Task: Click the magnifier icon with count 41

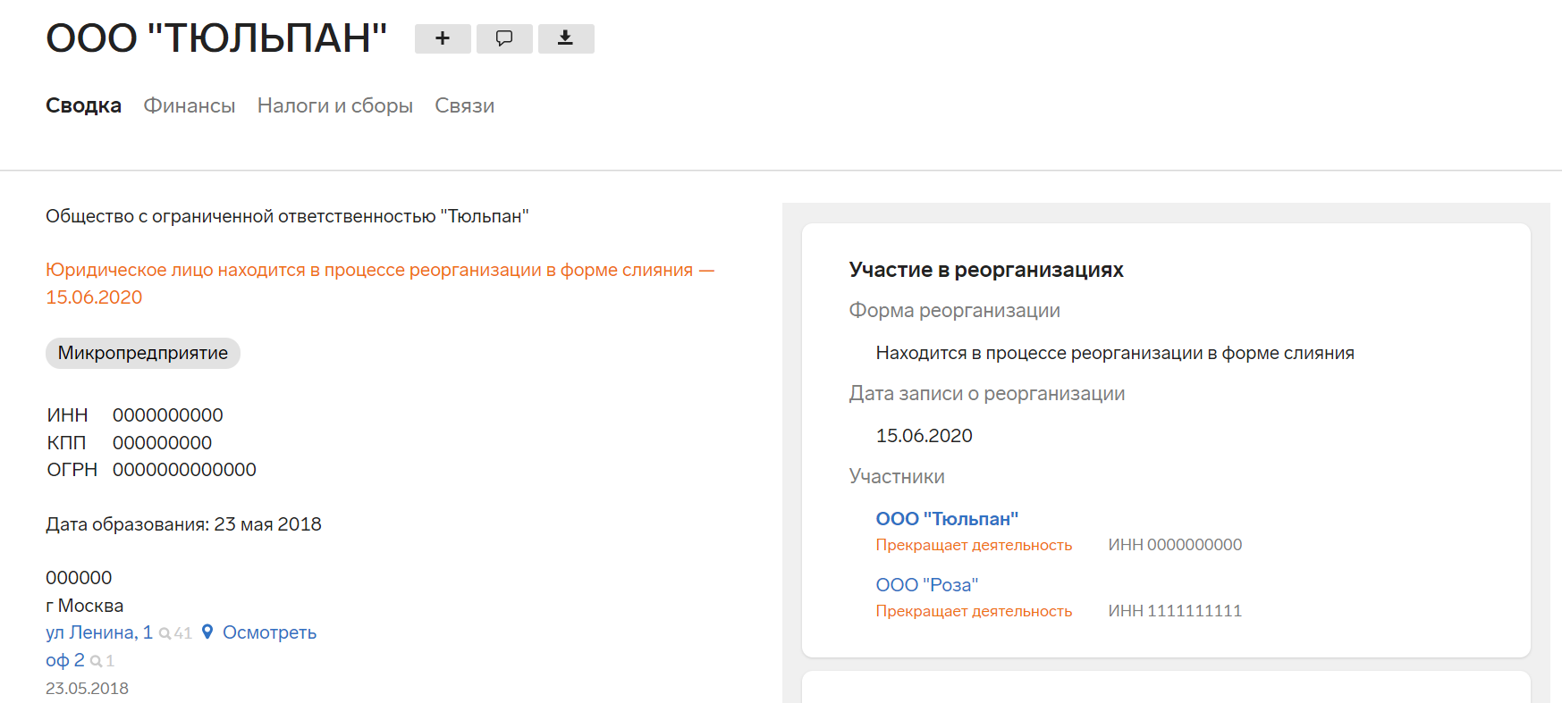Action: click(x=165, y=633)
